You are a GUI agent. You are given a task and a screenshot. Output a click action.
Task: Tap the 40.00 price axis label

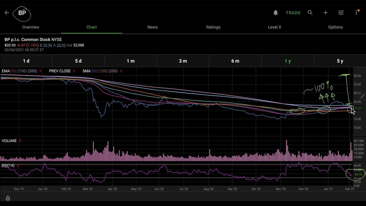click(357, 76)
